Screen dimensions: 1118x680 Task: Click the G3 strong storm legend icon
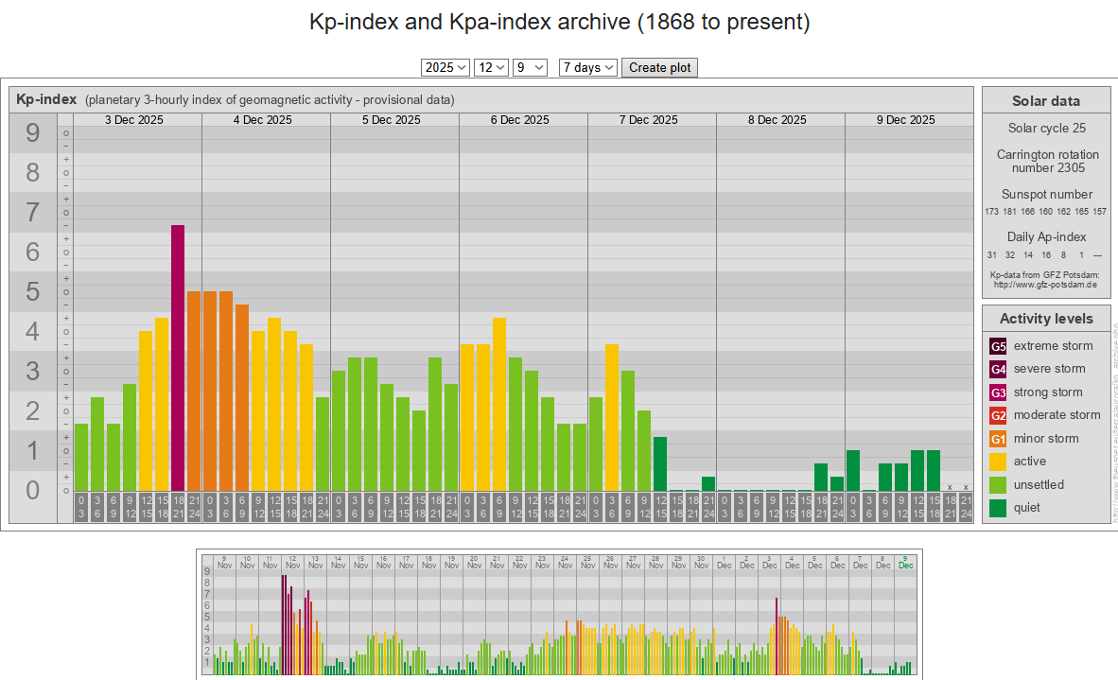pos(998,392)
